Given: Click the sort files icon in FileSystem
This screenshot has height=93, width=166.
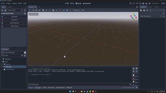Looking at the screenshot, I should (x=25, y=56).
